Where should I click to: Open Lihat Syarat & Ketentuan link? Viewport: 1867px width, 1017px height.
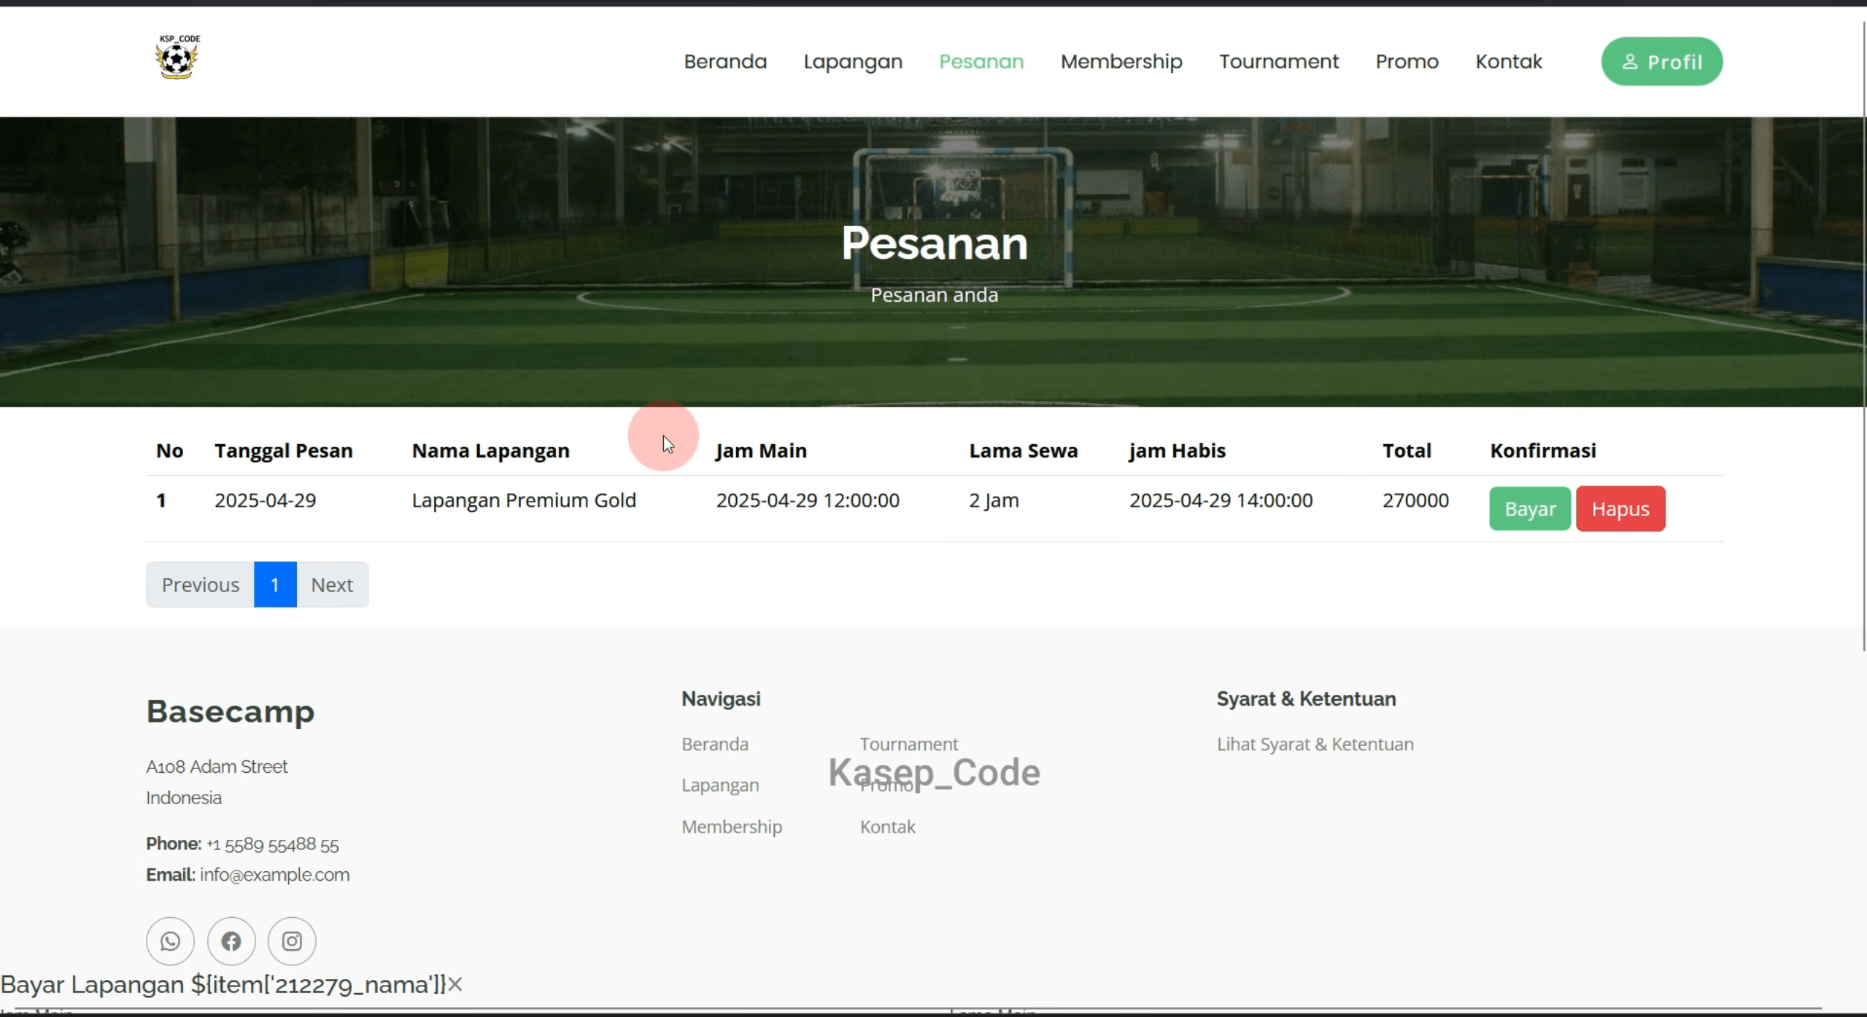tap(1315, 744)
